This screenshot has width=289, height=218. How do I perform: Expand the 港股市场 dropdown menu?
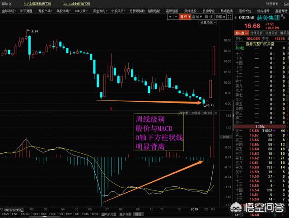coord(45,11)
